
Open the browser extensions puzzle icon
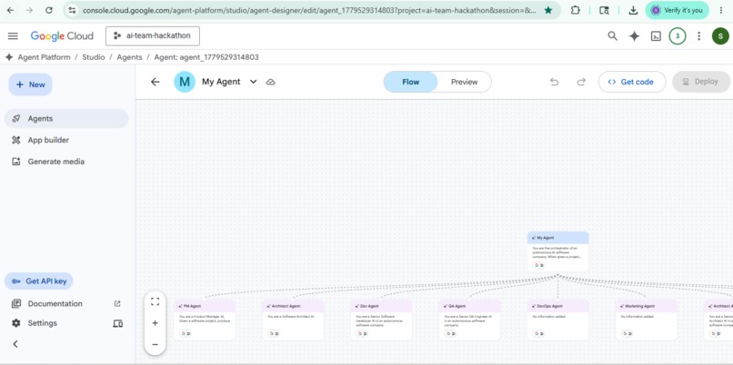pos(576,10)
